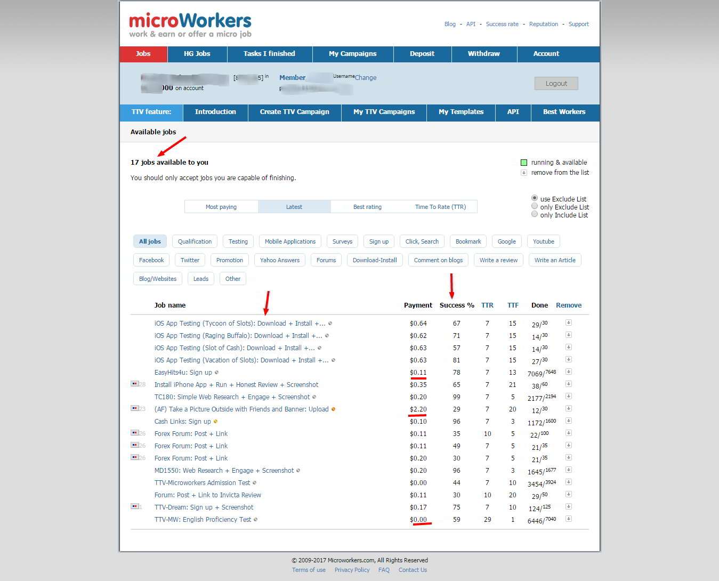
Task: Click flag icon beside Install iPhone App
Action: tap(134, 383)
